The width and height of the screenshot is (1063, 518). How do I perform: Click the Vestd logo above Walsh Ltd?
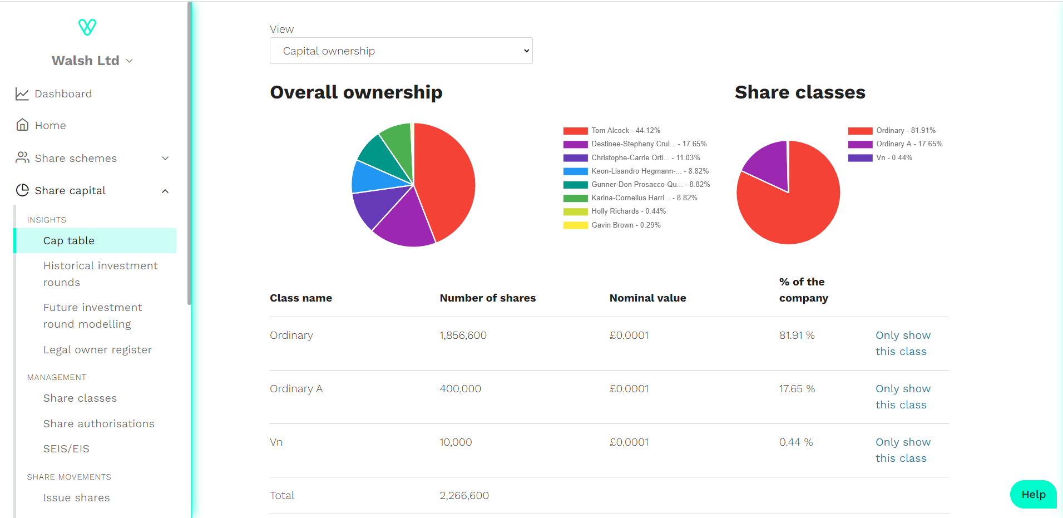pos(87,26)
